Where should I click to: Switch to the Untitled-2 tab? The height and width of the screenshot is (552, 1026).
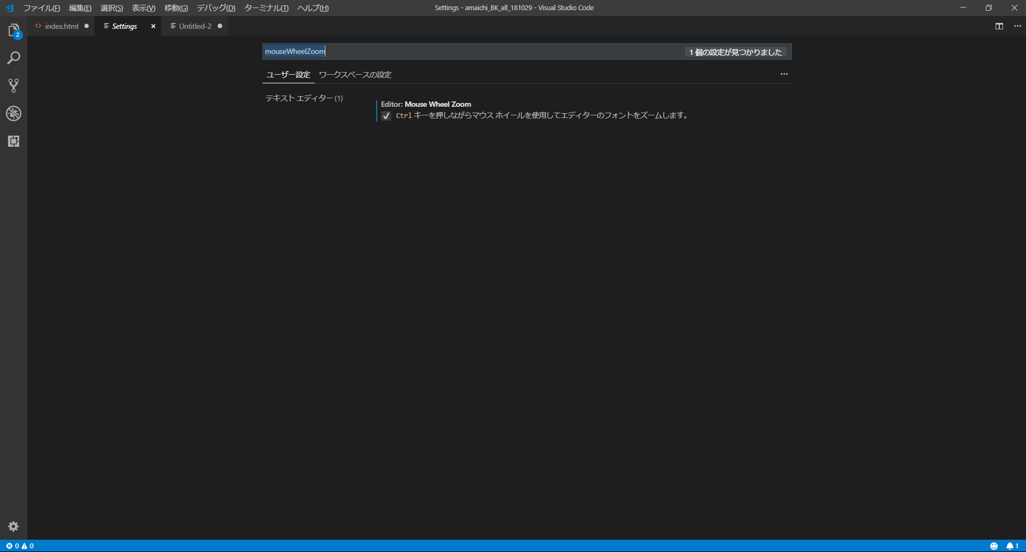click(x=195, y=26)
